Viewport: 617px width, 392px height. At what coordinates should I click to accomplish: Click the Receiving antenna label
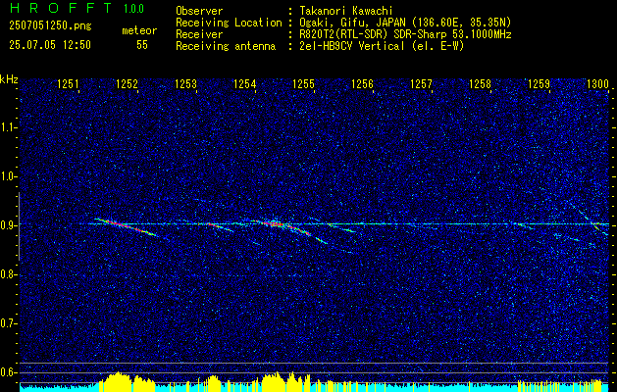coord(226,46)
